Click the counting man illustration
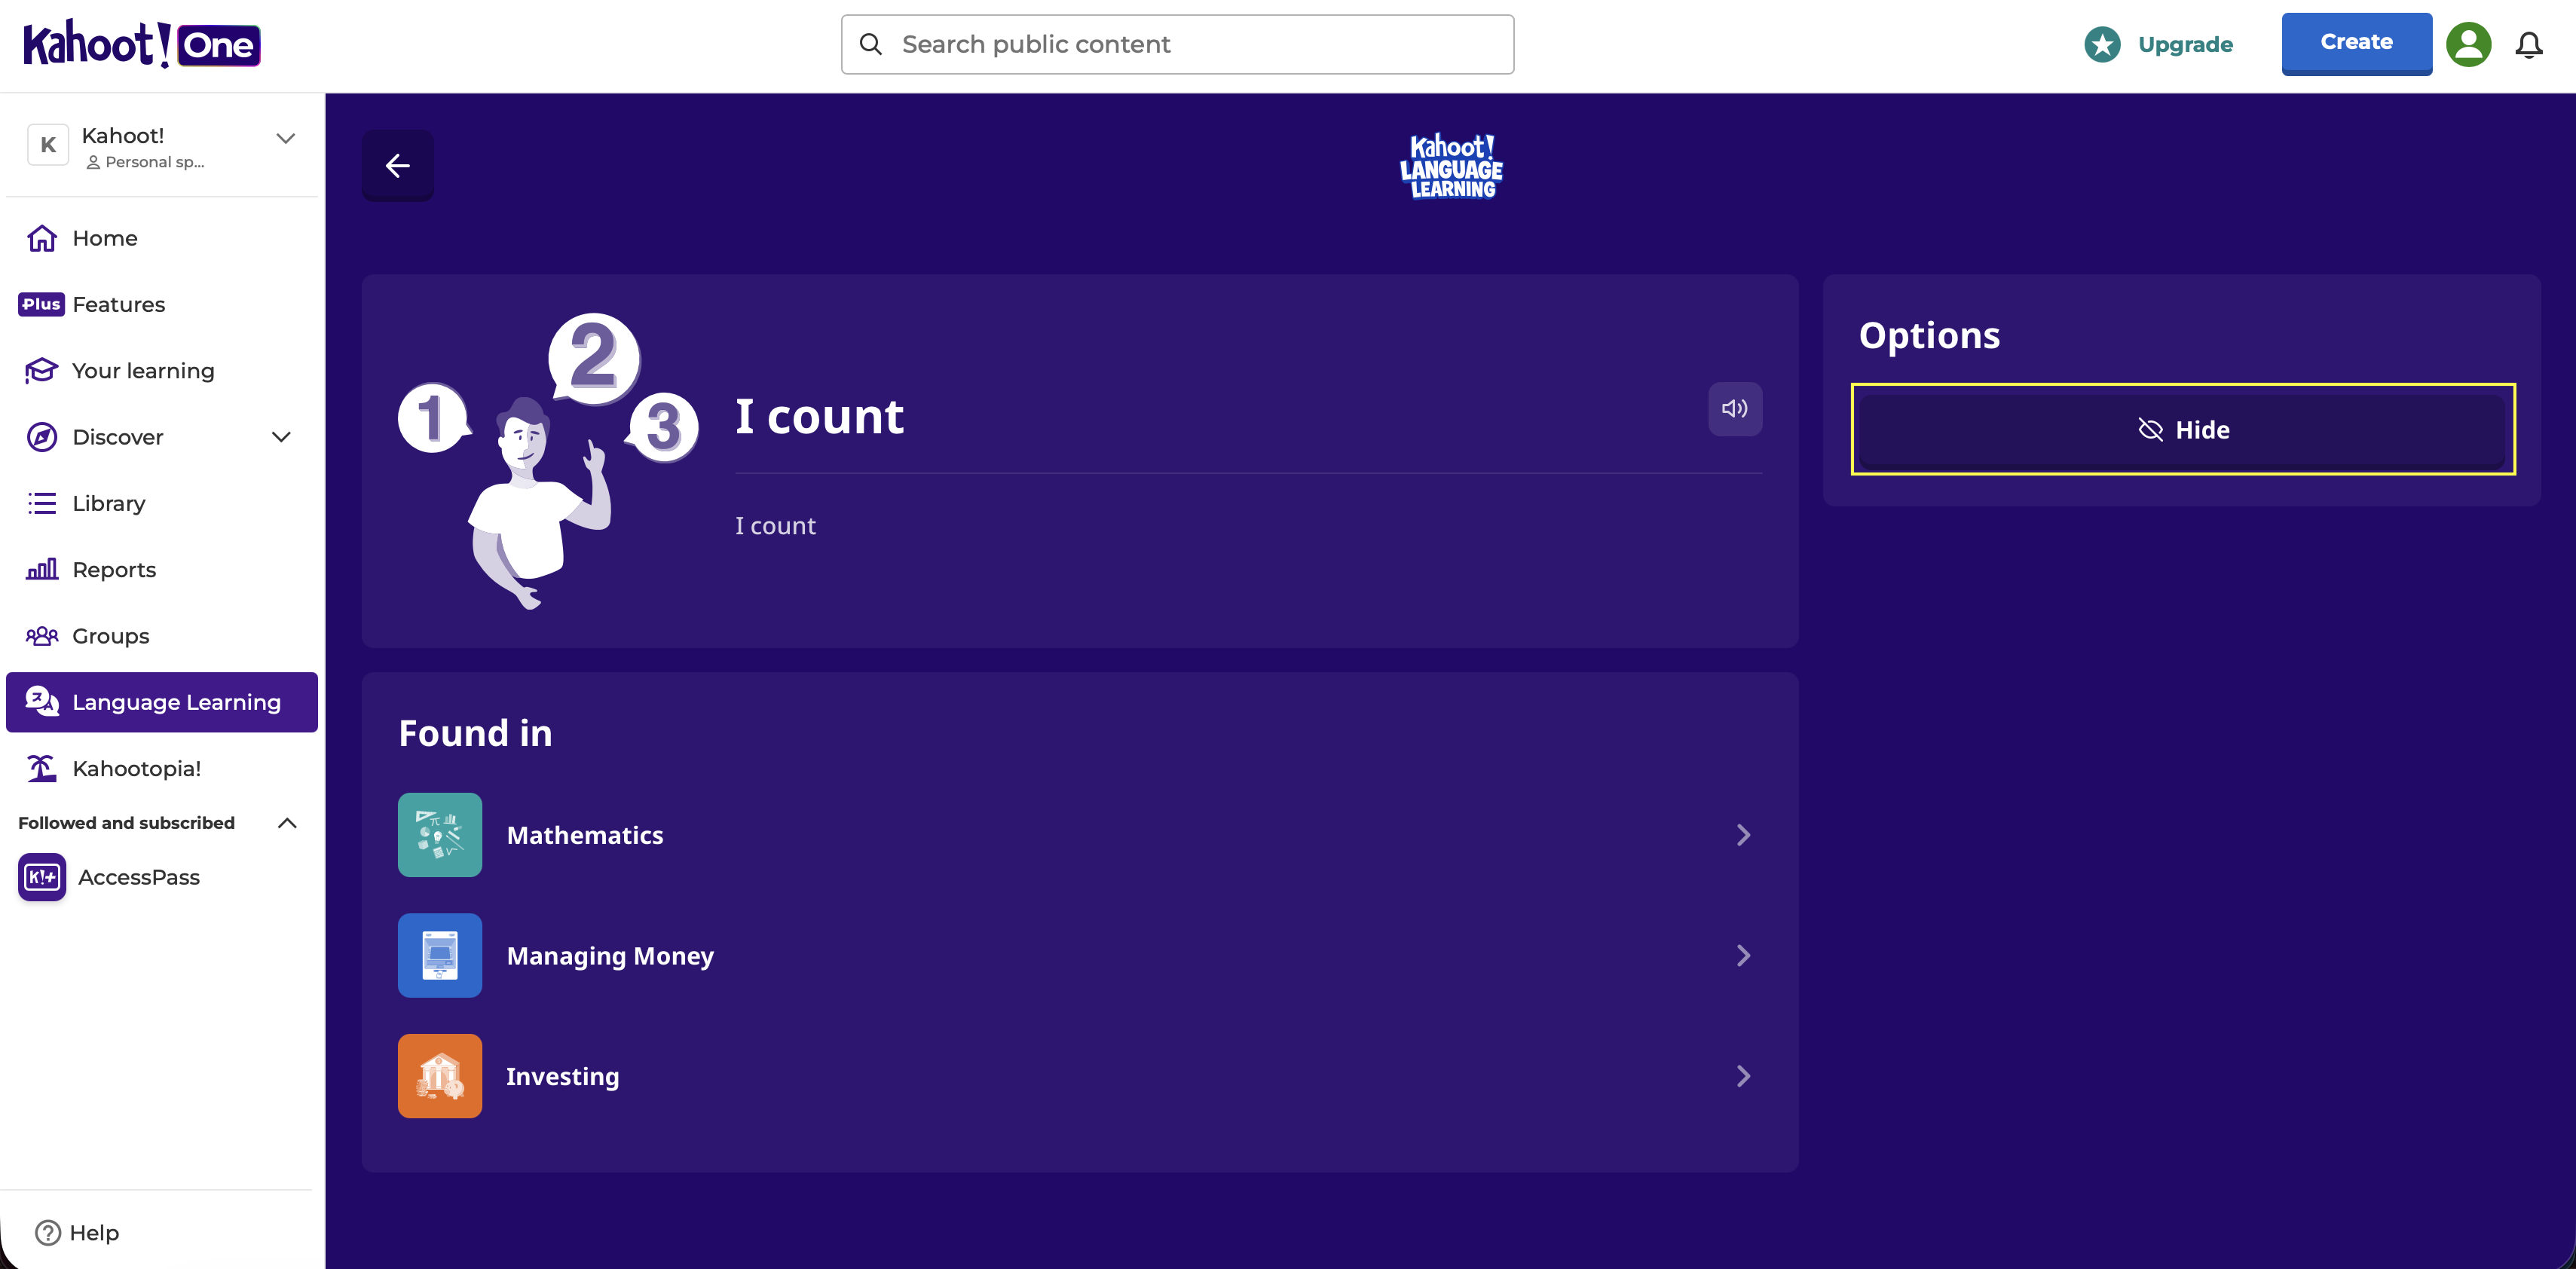This screenshot has width=2576, height=1269. tap(548, 461)
